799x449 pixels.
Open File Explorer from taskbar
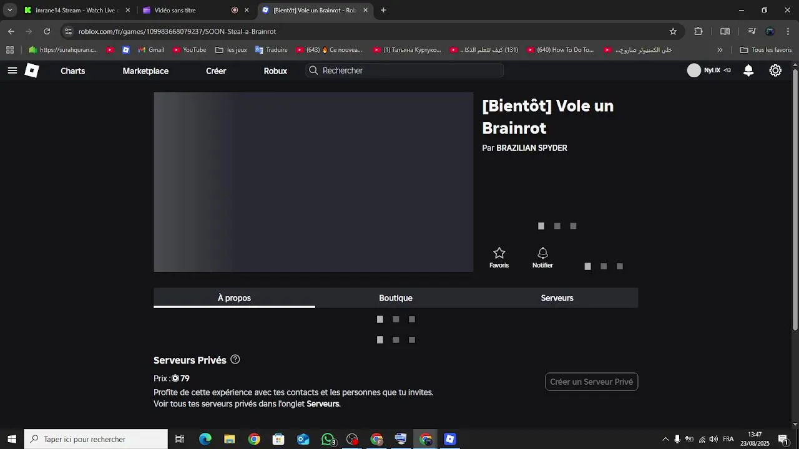click(230, 439)
